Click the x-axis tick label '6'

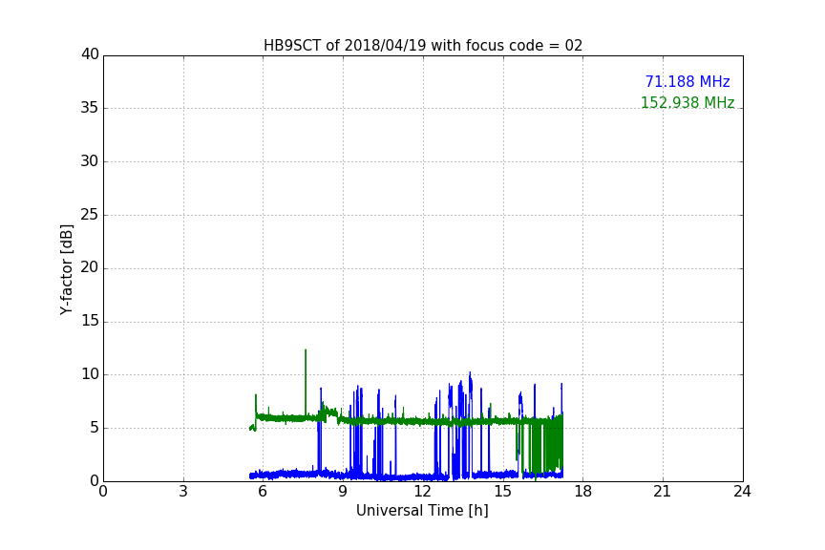pyautogui.click(x=263, y=492)
